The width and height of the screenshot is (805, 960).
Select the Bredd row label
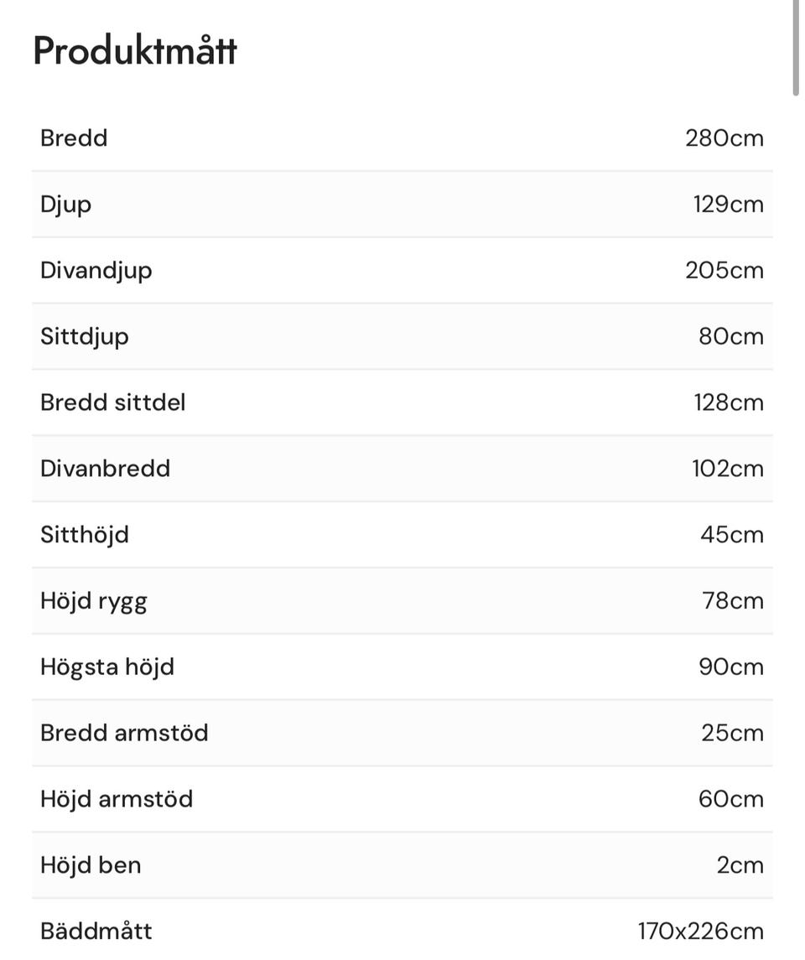tap(74, 138)
